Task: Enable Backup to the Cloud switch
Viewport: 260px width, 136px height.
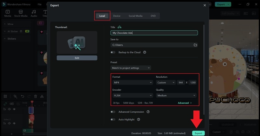Action: pos(113,52)
